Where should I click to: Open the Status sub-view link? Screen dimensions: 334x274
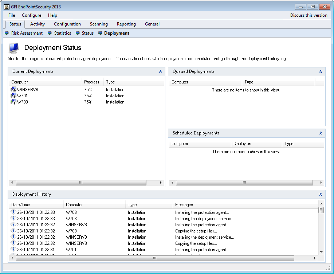tap(87, 33)
